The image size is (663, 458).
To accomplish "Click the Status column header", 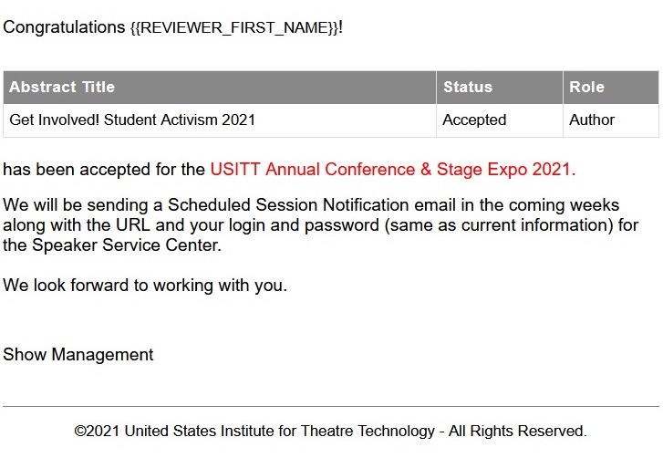I will [500, 87].
